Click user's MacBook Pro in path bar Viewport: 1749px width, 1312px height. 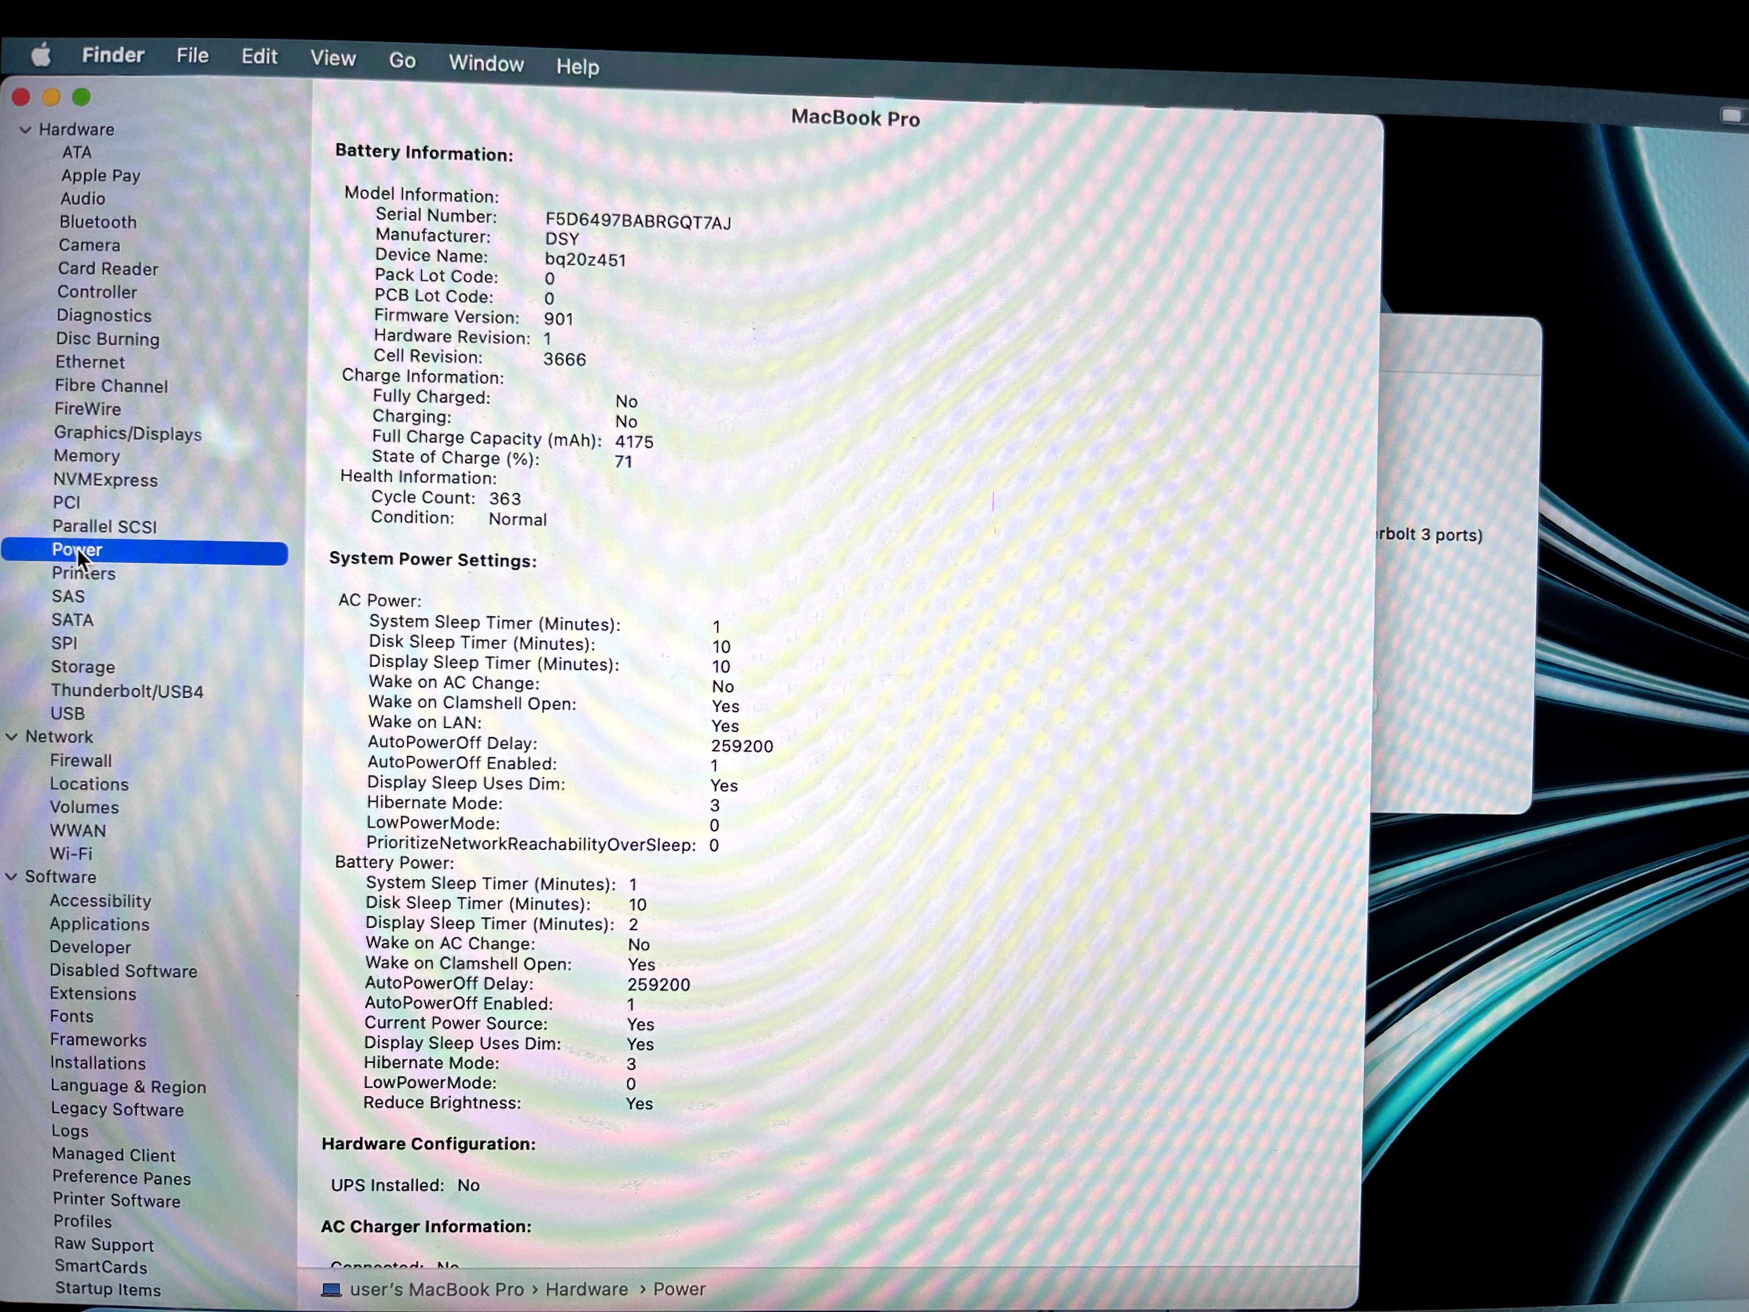coord(436,1290)
